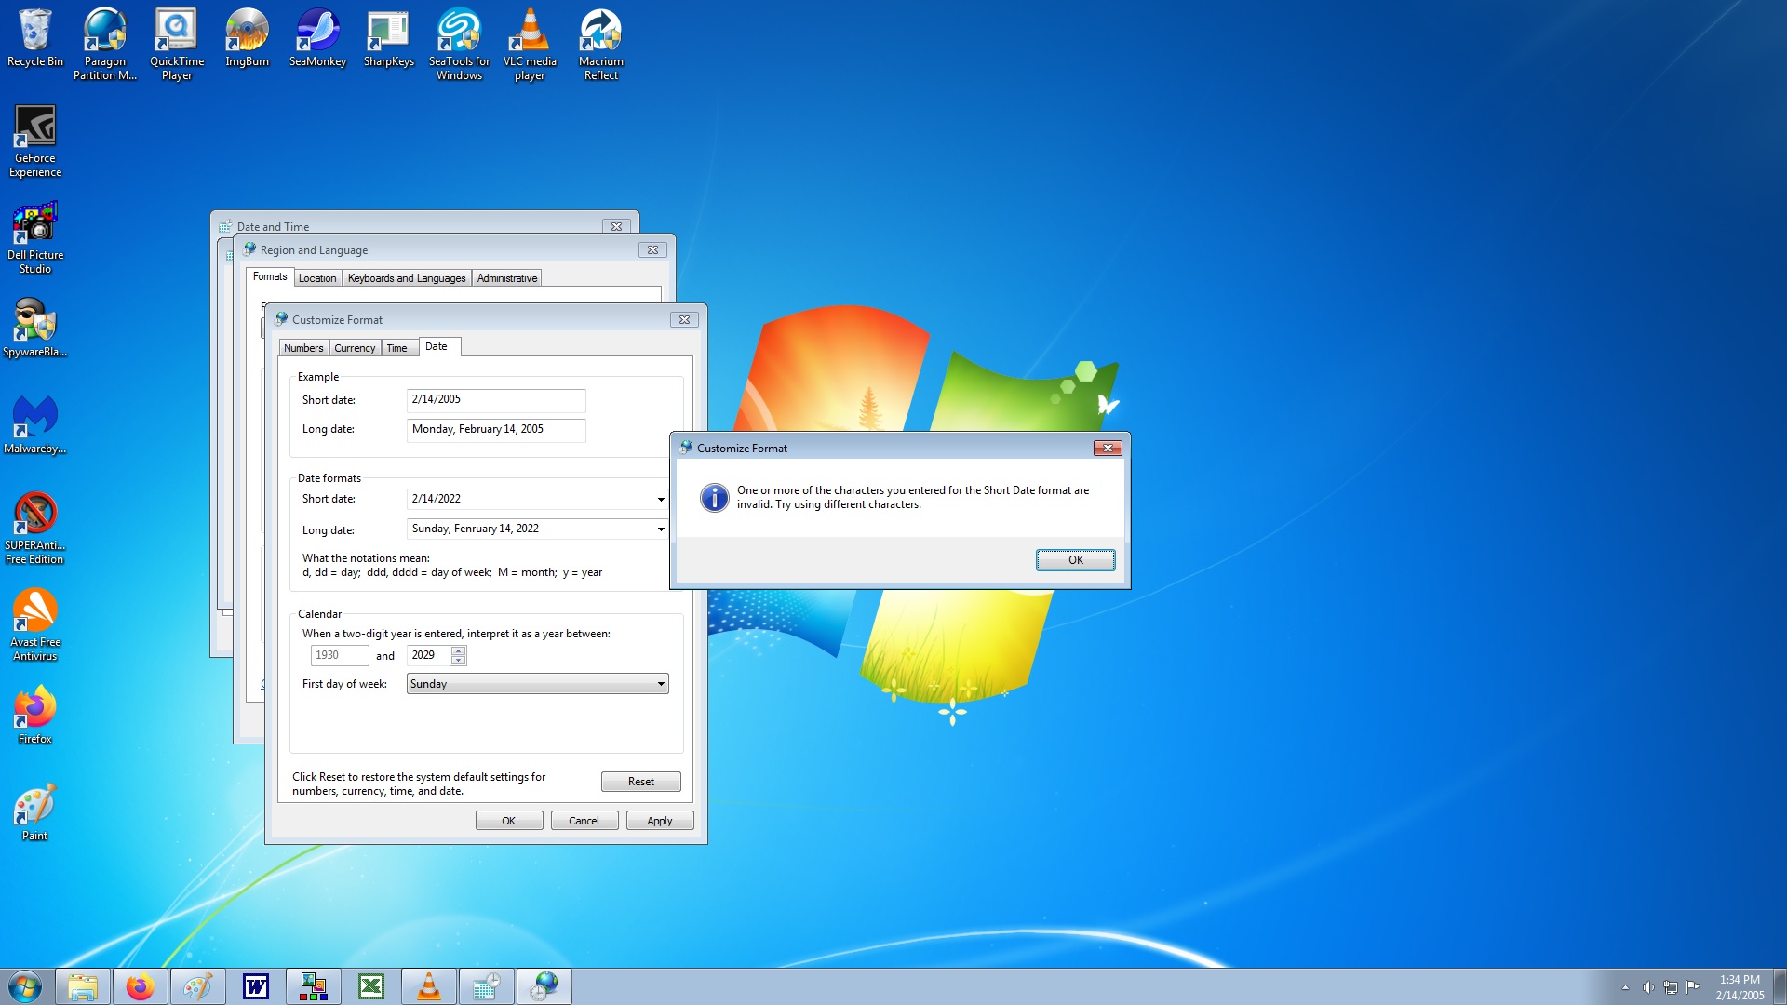Open Excel from the taskbar
Viewport: 1787px width, 1005px height.
371,986
